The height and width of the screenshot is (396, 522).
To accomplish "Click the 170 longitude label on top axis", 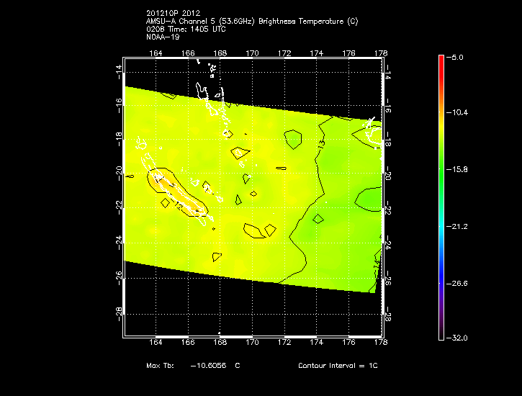I will click(x=252, y=53).
